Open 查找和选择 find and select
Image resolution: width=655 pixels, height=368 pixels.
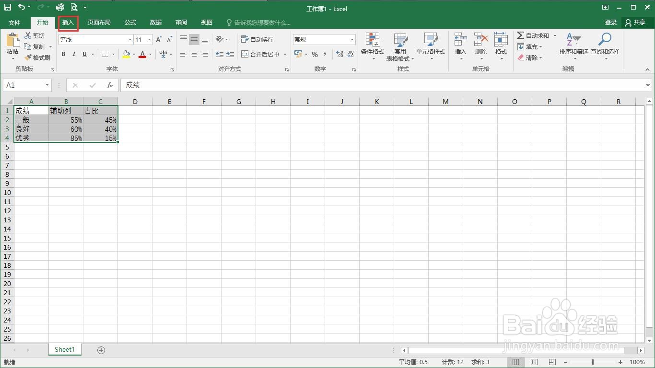point(605,46)
